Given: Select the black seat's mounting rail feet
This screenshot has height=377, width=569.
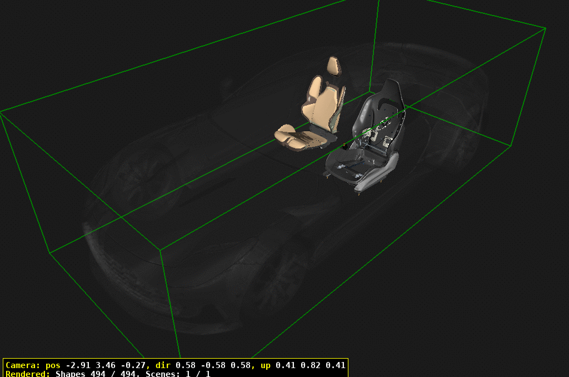Looking at the screenshot, I should click(358, 192).
